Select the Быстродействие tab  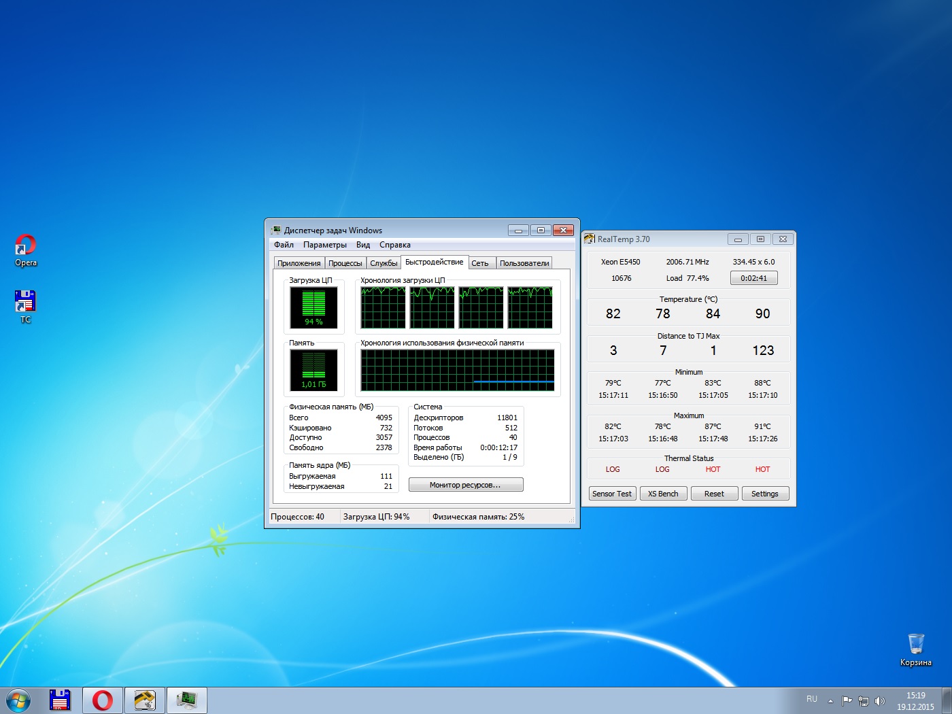(x=435, y=262)
